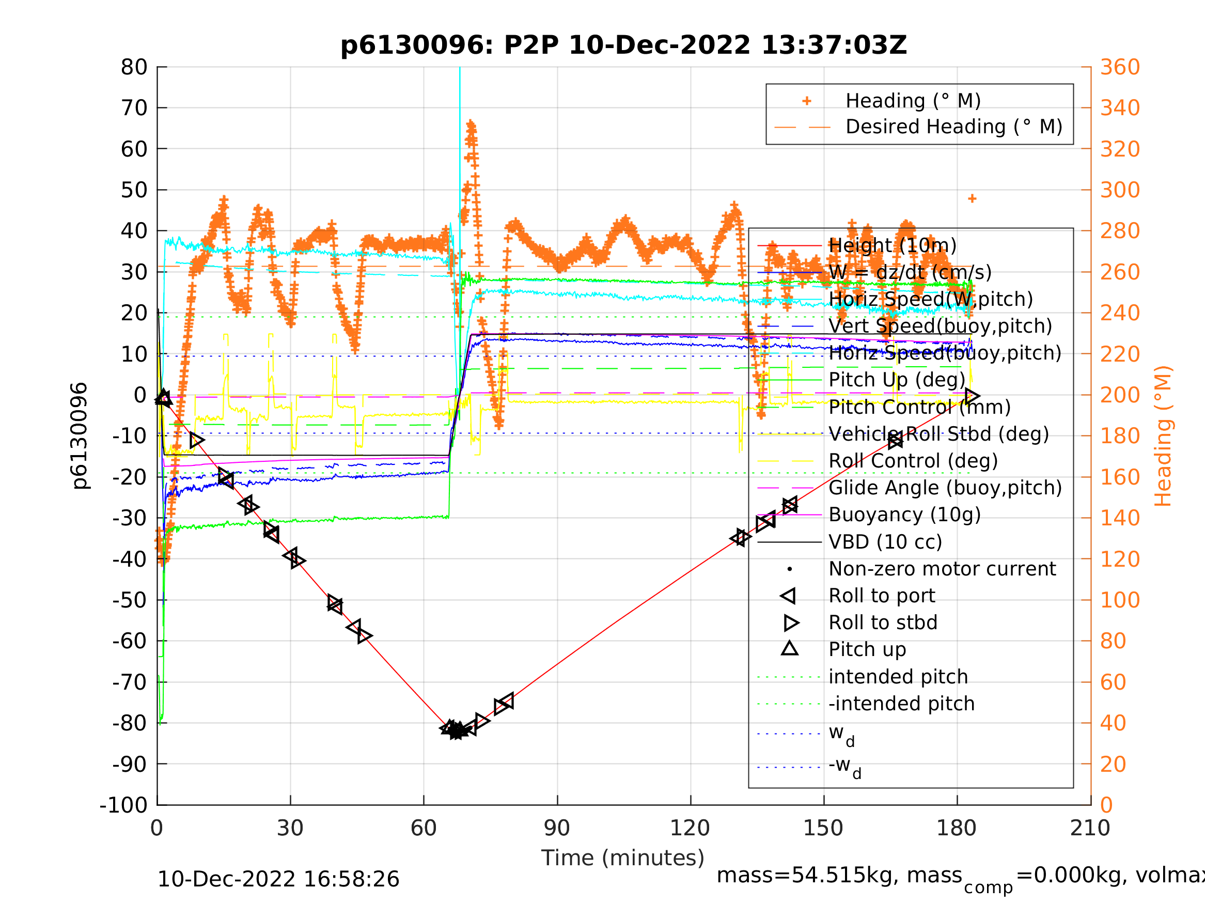Click the roll-to-stbd marker at end of profile

tap(973, 396)
